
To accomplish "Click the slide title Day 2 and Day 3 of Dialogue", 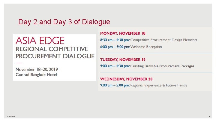I will coord(64,22).
